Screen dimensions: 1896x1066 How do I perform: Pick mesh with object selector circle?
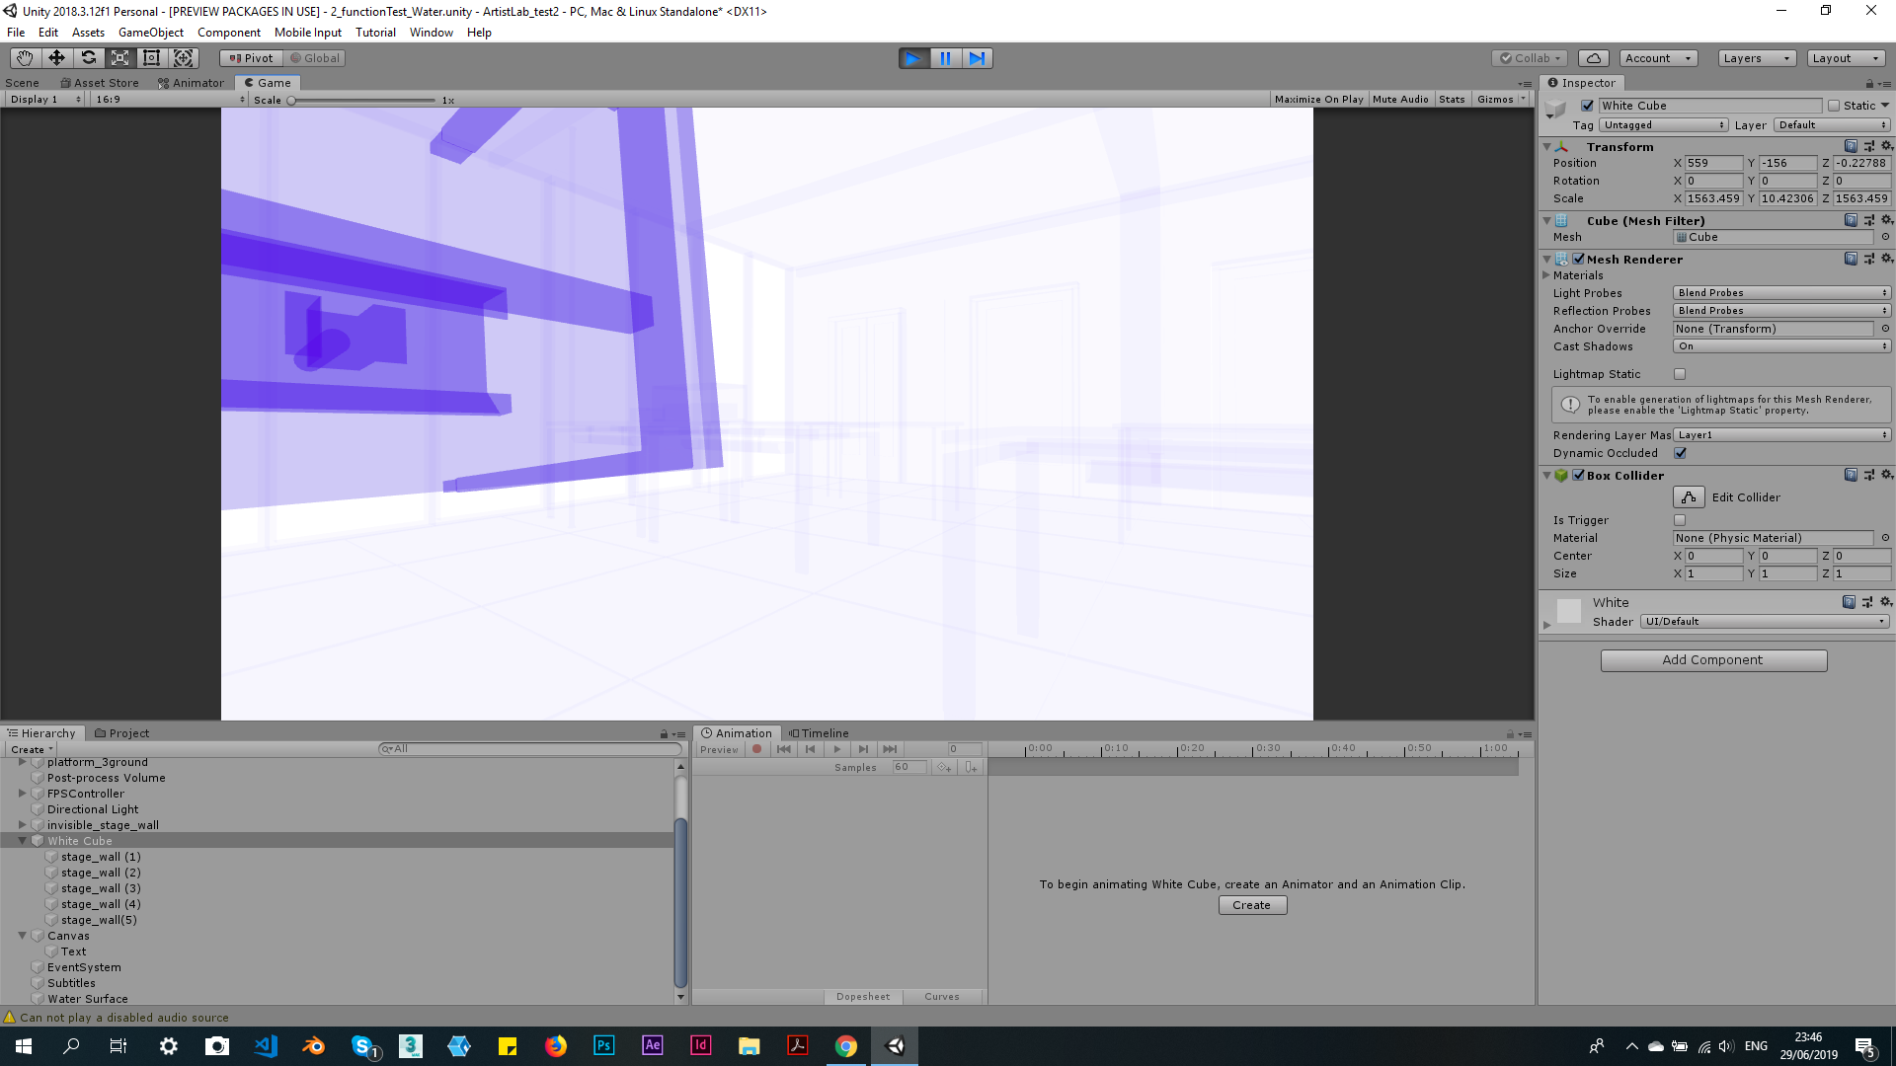pyautogui.click(x=1885, y=237)
